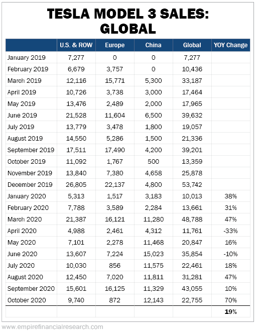Click the Tesla Model 3 Sales title
The height and width of the screenshot is (331, 256).
128,21
